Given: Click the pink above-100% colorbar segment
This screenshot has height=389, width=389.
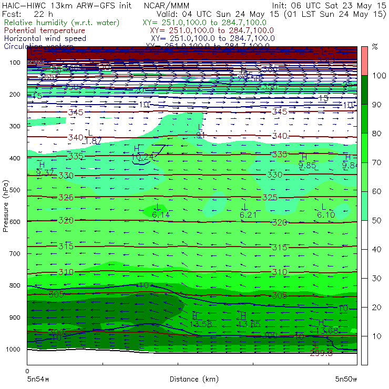Looking at the screenshot, I should click(x=364, y=61).
